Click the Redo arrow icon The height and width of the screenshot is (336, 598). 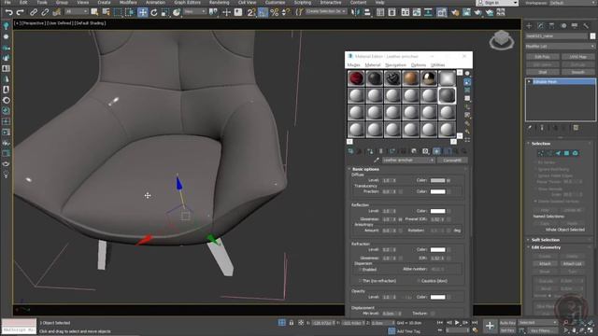[20, 12]
